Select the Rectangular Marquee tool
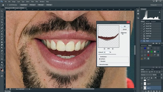Screen dimensions: 163x92 pyautogui.click(x=2, y=14)
